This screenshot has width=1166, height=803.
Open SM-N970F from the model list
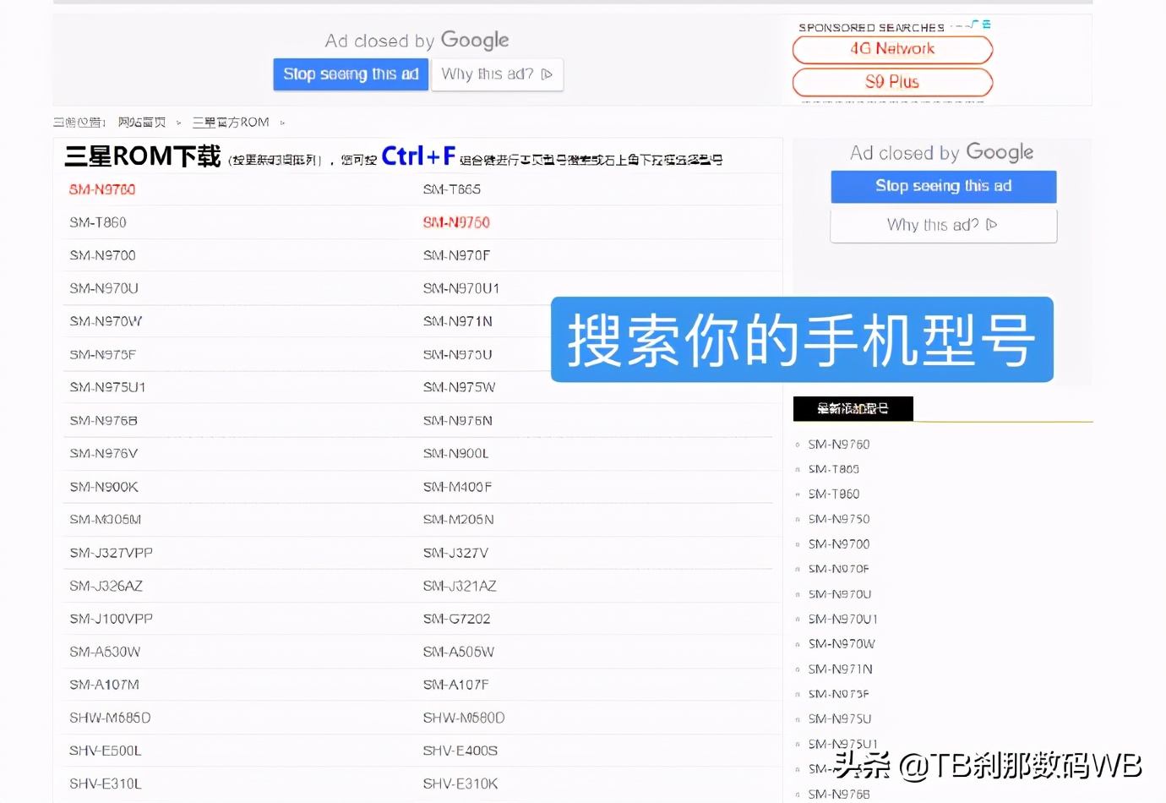(x=455, y=254)
